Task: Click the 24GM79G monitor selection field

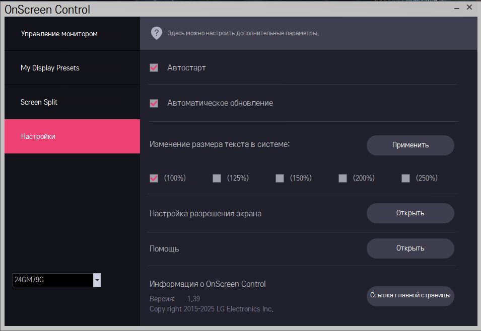Action: [52, 280]
